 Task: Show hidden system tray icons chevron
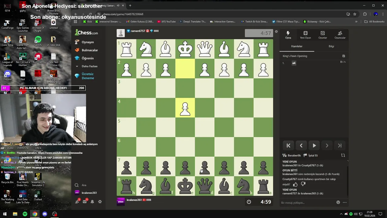341,214
